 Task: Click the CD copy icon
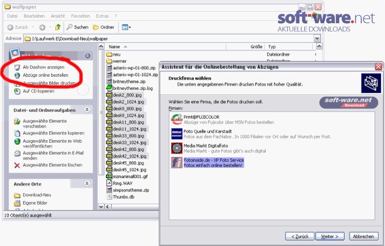17,91
